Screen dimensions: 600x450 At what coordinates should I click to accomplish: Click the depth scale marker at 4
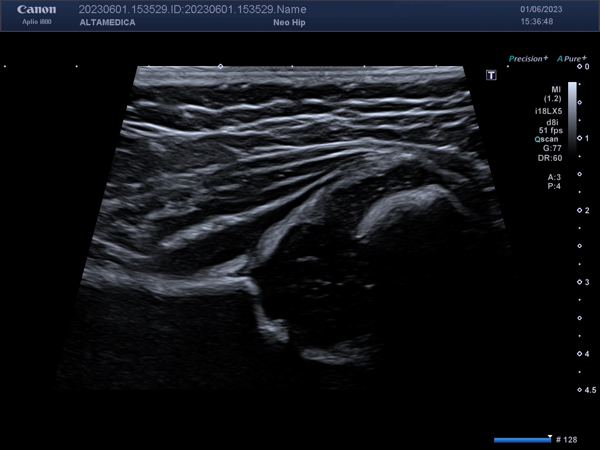pos(583,354)
